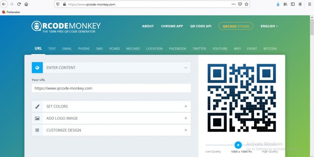
Task: Open the browser home page icon
Action: [x=26, y=4]
